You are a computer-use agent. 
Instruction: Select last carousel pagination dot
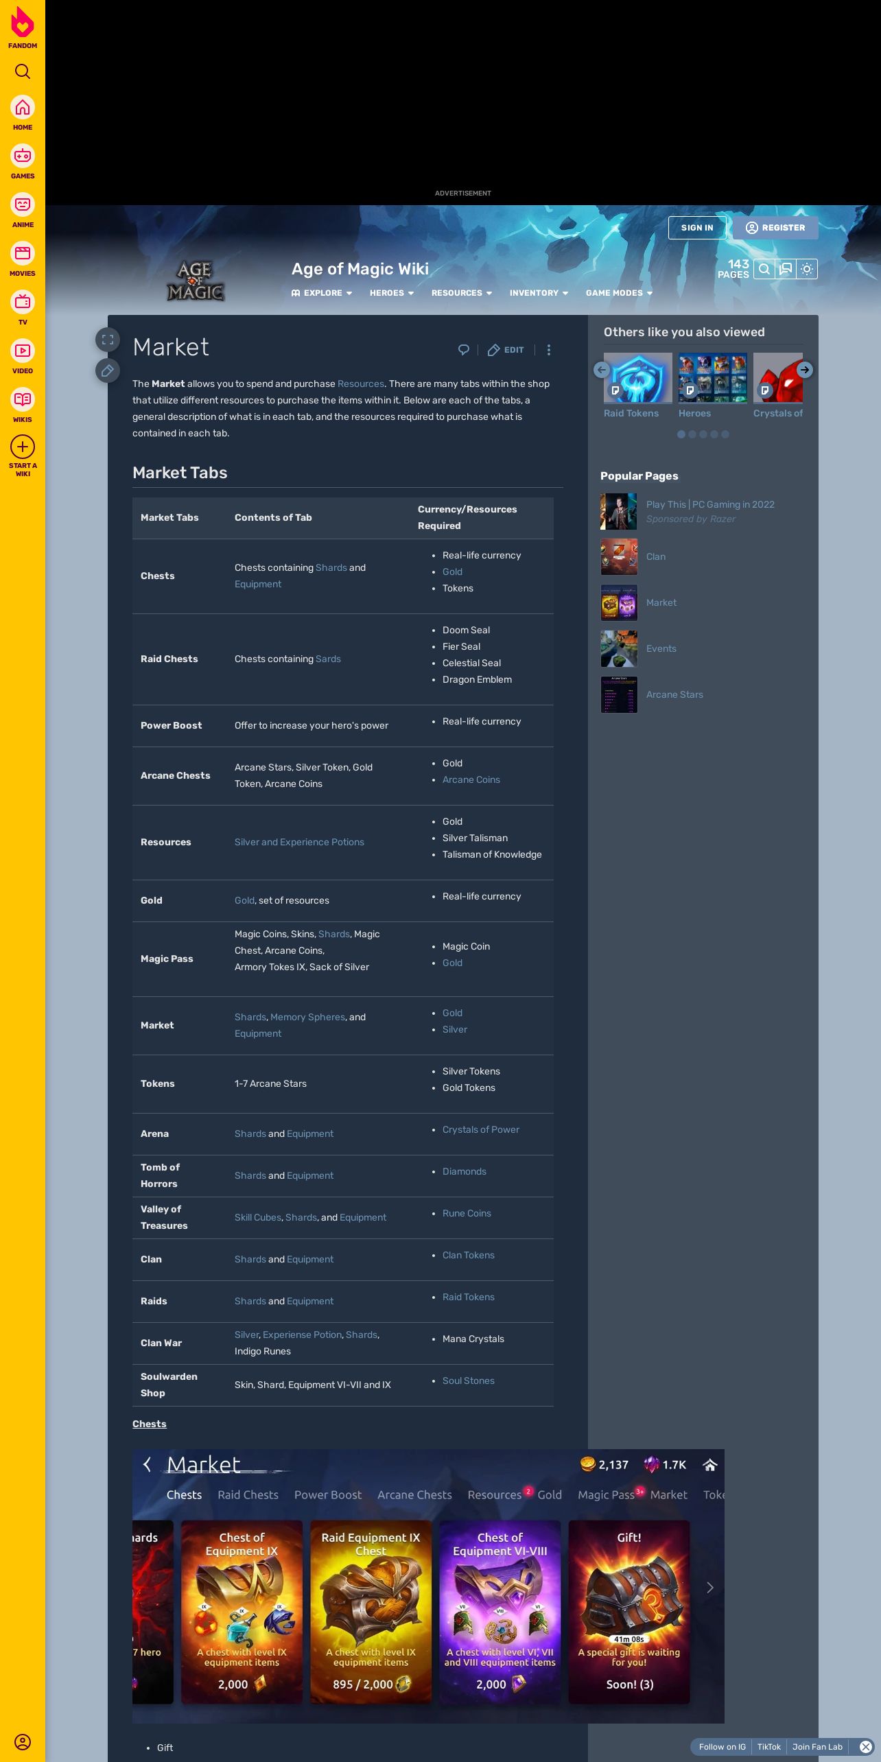click(x=725, y=434)
